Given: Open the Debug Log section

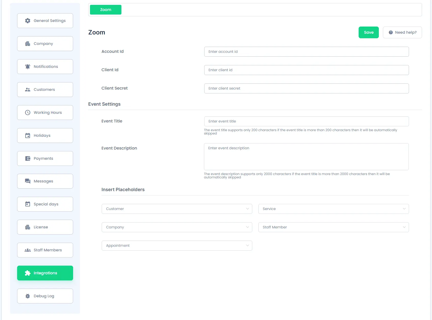Looking at the screenshot, I should tap(45, 296).
